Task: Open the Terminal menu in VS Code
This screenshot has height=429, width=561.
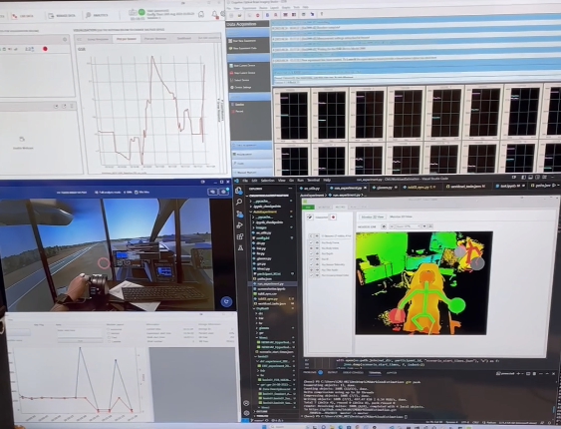Action: click(x=314, y=181)
